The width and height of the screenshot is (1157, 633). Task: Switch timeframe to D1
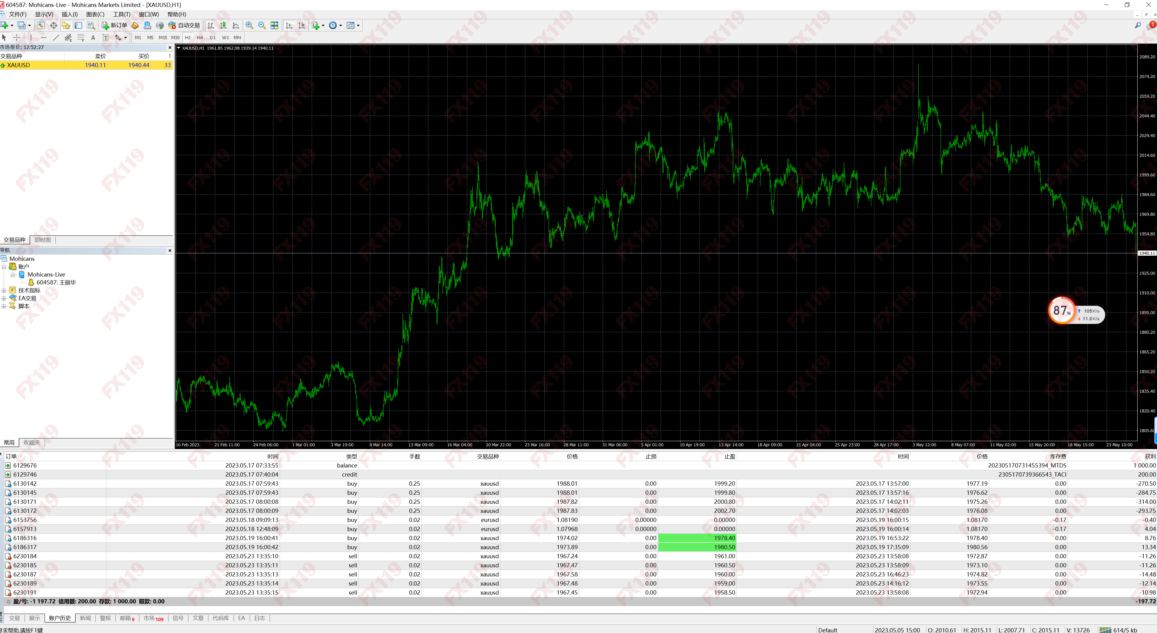tap(212, 38)
